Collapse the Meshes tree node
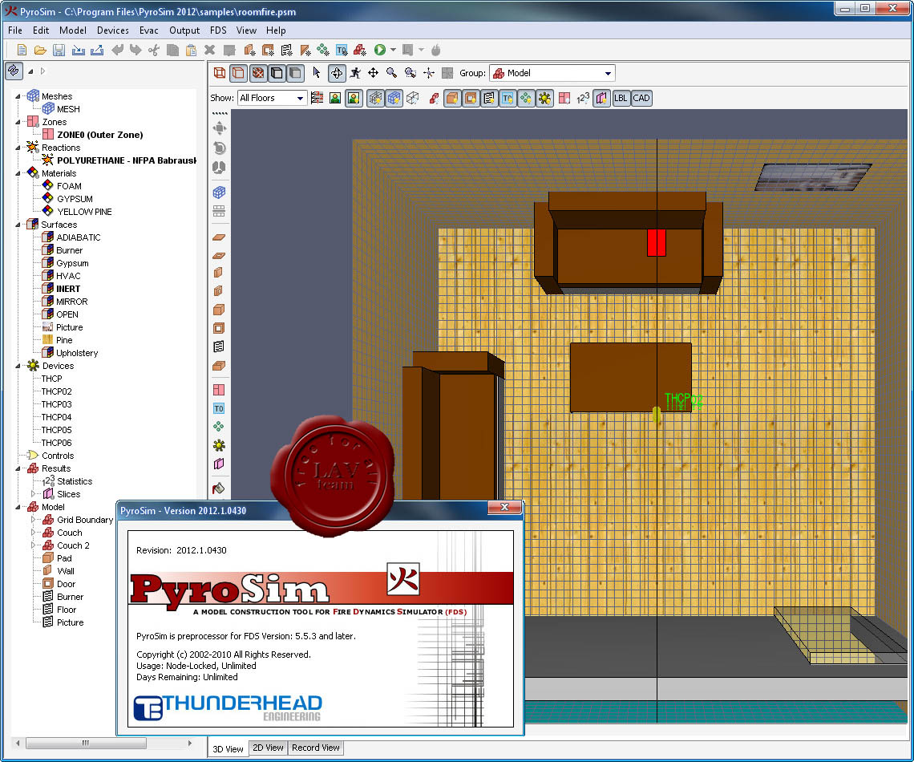 [x=18, y=96]
